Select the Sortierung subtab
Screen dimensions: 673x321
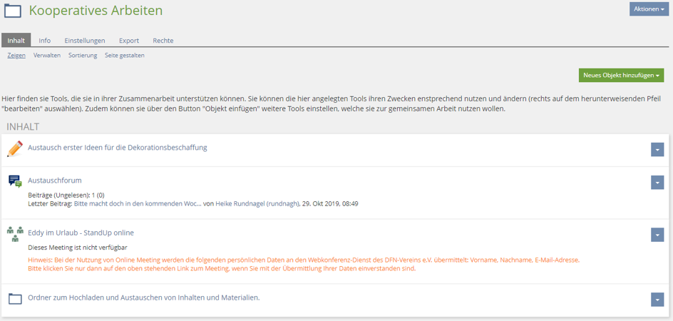83,55
